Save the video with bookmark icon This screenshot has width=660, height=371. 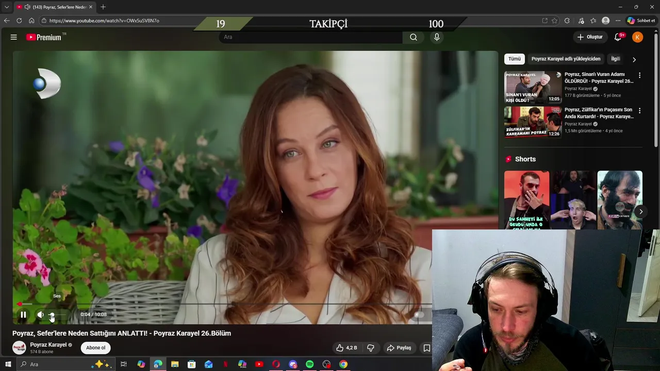pyautogui.click(x=426, y=348)
